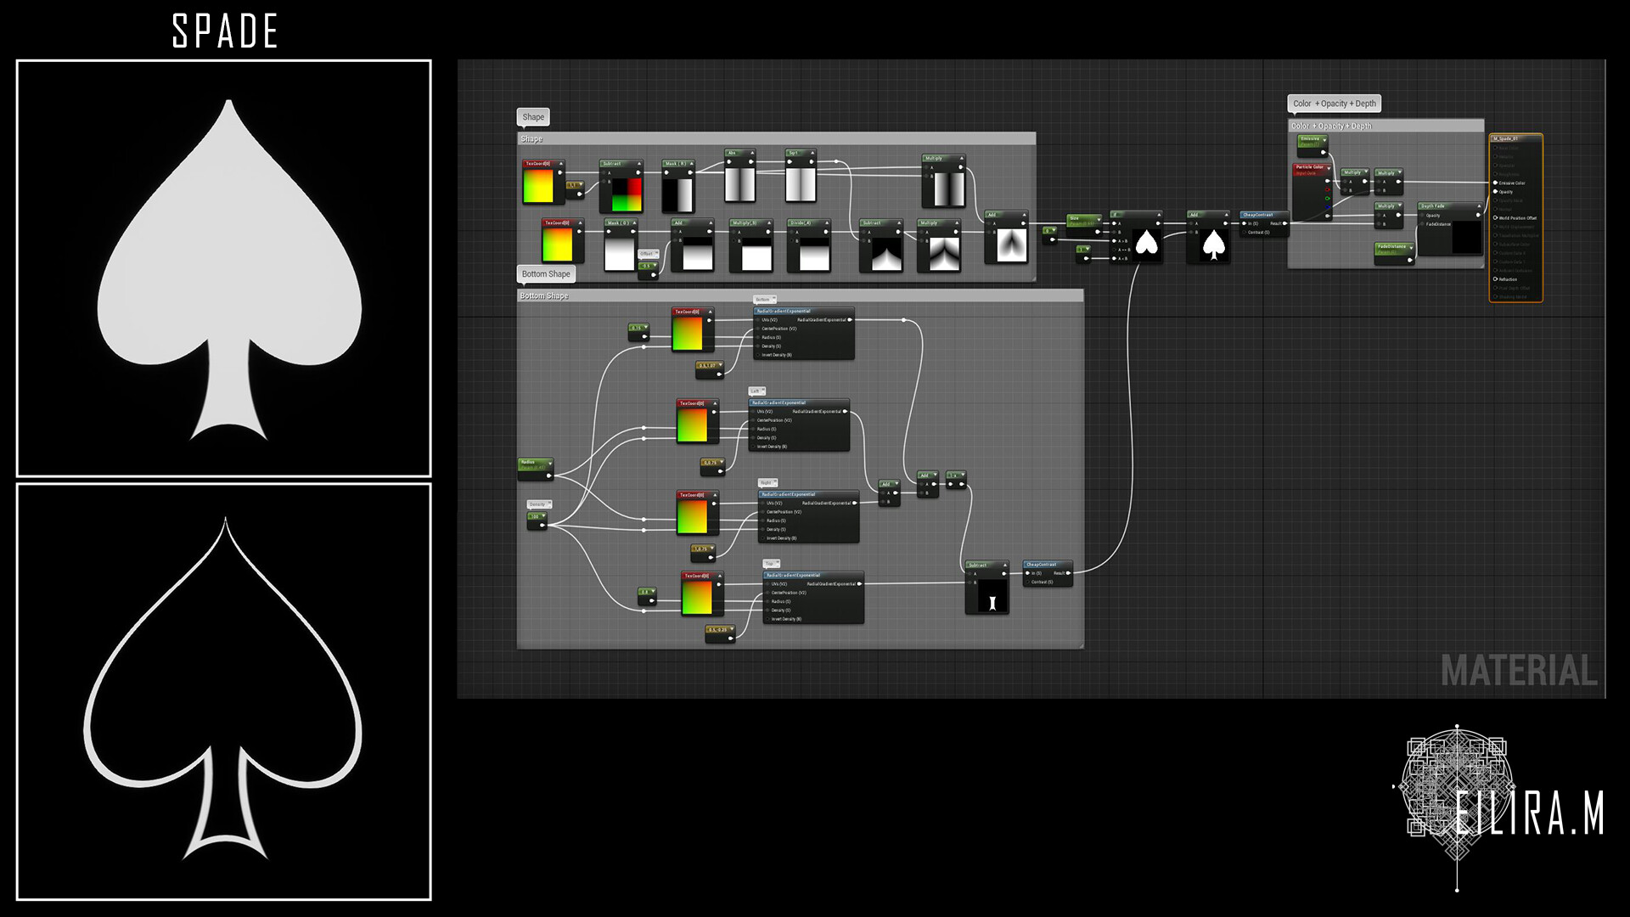Image resolution: width=1630 pixels, height=917 pixels.
Task: Select the Emissive parameter node
Action: click(1311, 139)
